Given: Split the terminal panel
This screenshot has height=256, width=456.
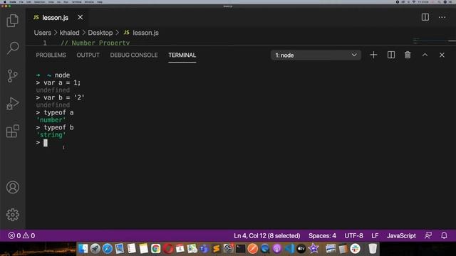Looking at the screenshot, I should (x=391, y=55).
